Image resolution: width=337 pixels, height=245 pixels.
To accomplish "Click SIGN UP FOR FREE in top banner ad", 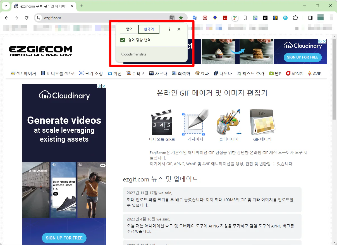I will pos(303,57).
